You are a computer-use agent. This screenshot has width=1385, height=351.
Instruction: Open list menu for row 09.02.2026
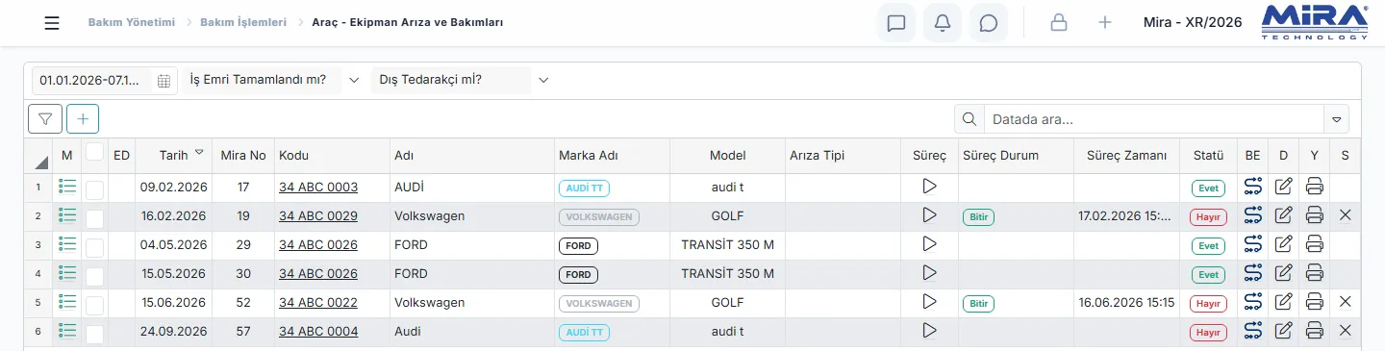(67, 187)
